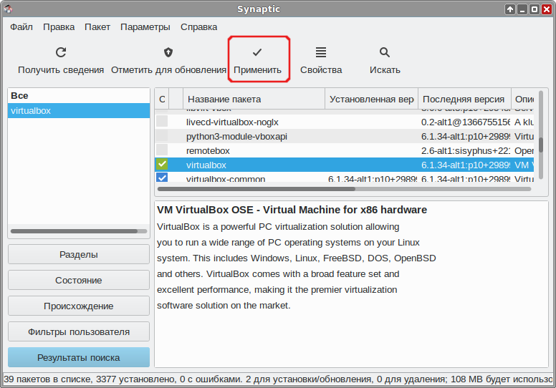Click remotebox version 2.6-alt1:sisyphus cell
This screenshot has width=556, height=388.
465,150
